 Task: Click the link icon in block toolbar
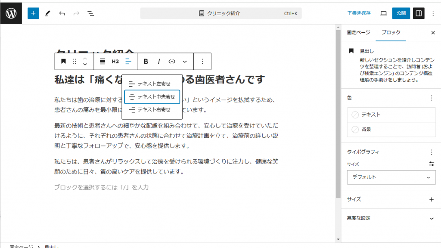172,62
